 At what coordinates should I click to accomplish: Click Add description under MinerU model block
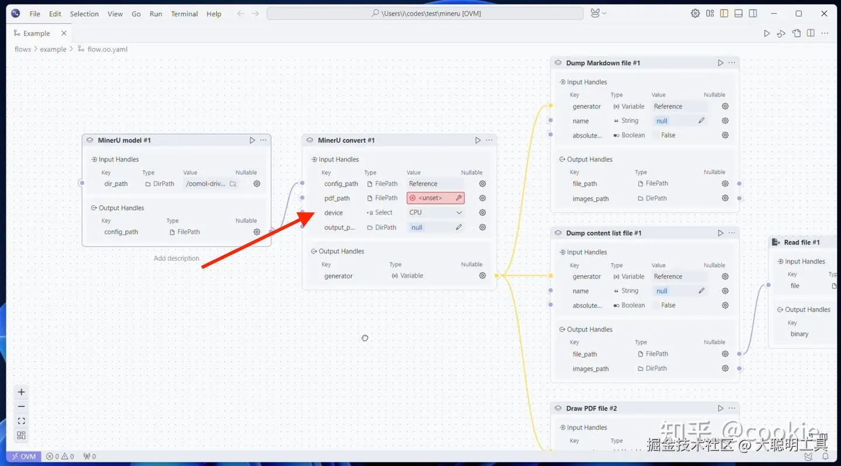pyautogui.click(x=176, y=258)
